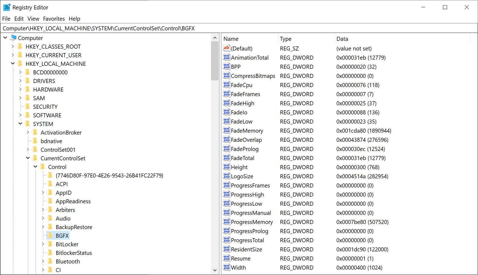
Task: Collapse the SYSTEM key
Action: point(20,124)
